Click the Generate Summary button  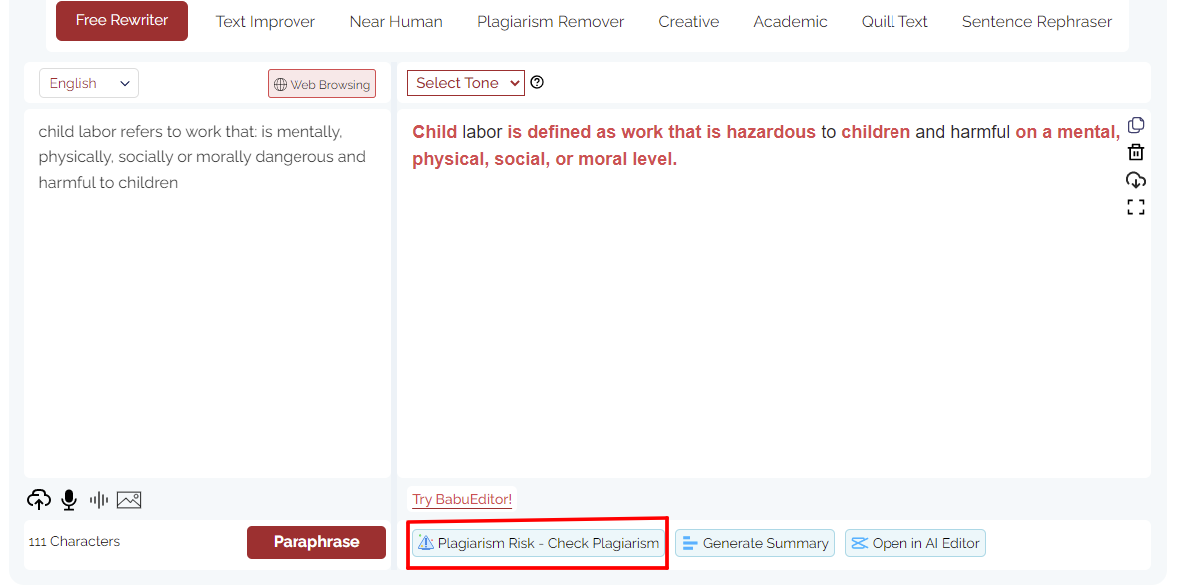[755, 543]
